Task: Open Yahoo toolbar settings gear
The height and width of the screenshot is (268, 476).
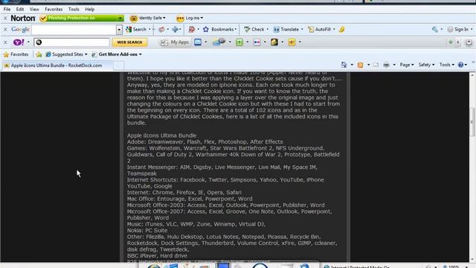Action: click(469, 42)
